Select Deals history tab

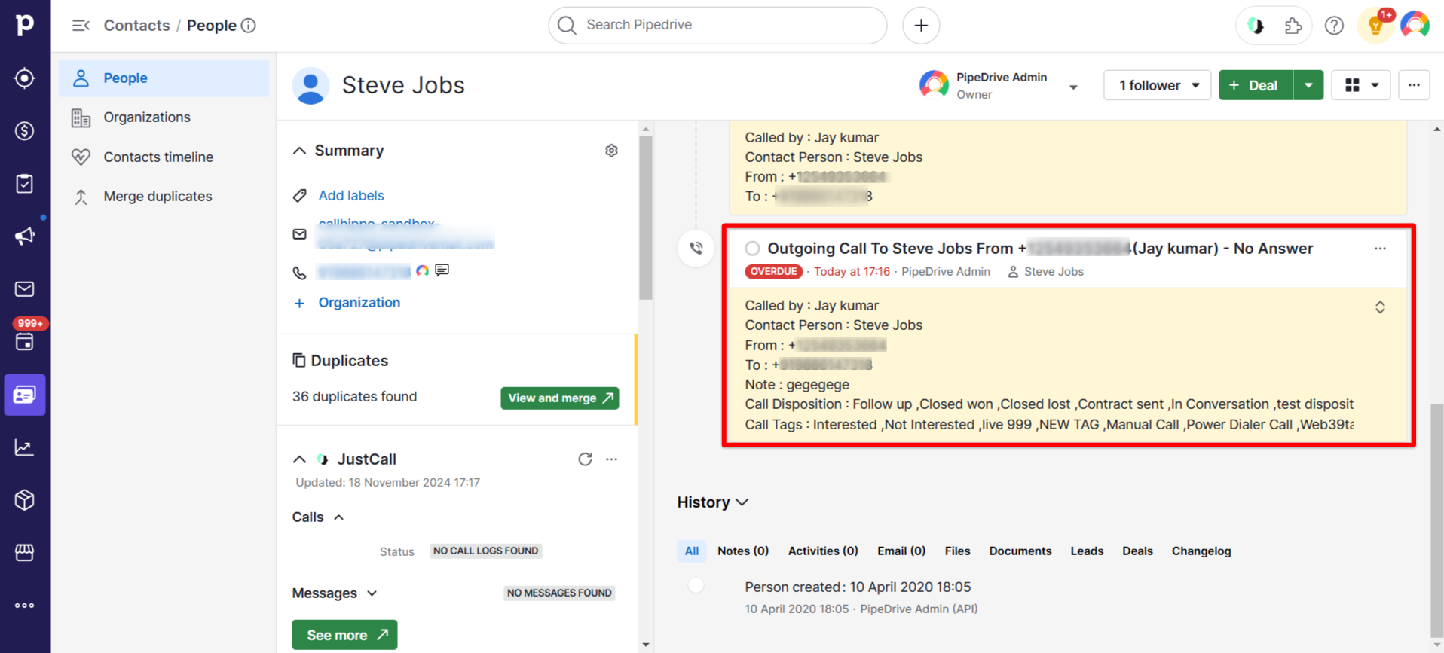click(x=1137, y=551)
